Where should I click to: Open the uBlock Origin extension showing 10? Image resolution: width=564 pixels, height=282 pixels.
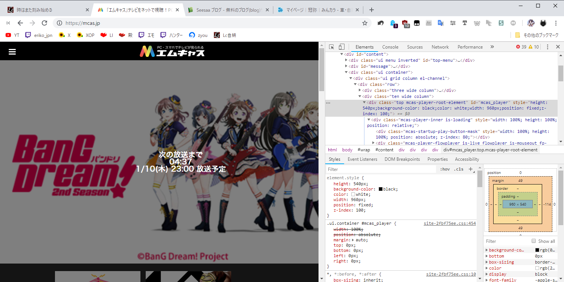pos(405,23)
